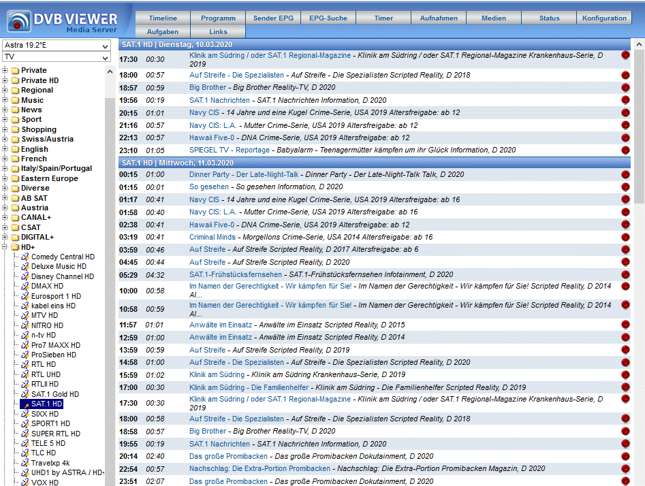Click the Comedy Central HD channel icon
645x486 pixels.
[25, 257]
